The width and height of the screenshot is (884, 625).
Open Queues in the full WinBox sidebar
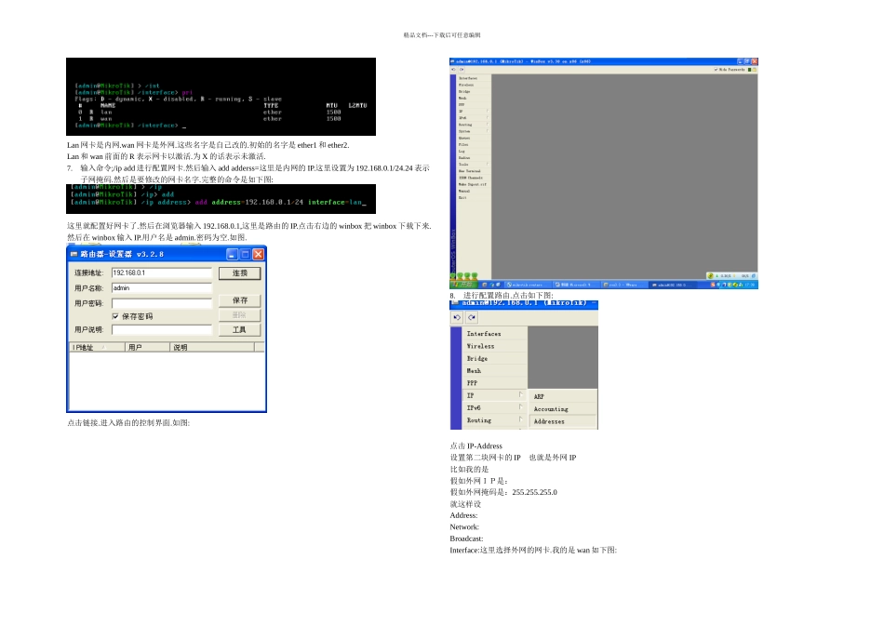point(473,138)
